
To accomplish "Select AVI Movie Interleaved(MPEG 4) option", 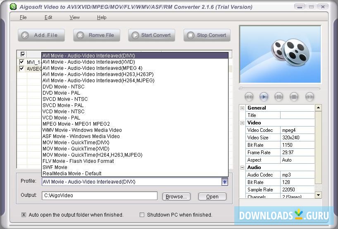I will [135, 68].
